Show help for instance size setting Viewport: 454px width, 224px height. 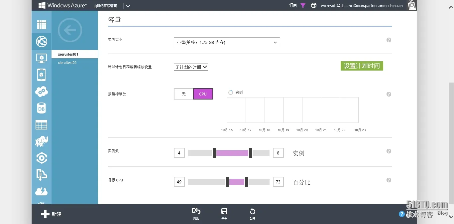(389, 40)
